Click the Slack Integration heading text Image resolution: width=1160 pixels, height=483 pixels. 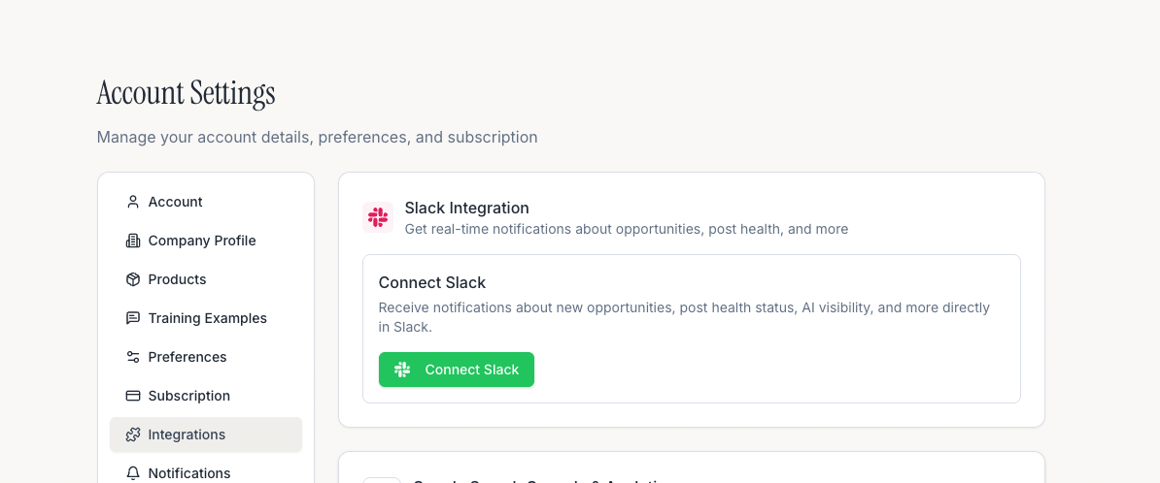pyautogui.click(x=466, y=208)
